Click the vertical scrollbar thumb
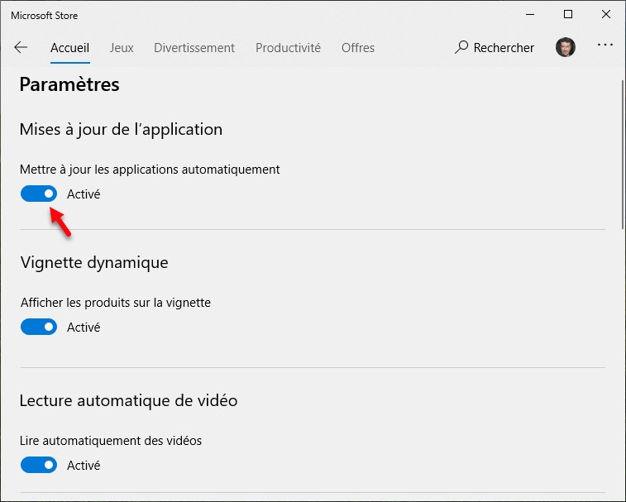This screenshot has width=626, height=502. click(622, 153)
